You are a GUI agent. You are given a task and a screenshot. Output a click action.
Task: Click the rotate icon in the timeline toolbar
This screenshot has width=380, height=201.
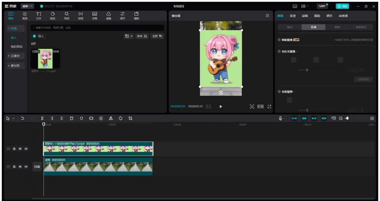[x=120, y=118]
